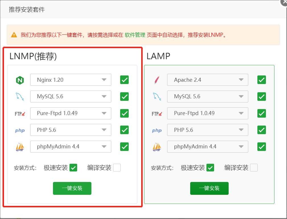Image resolution: width=287 pixels, height=219 pixels.
Task: Open the Apache 2.4 version dropdown
Action: pyautogui.click(x=208, y=80)
